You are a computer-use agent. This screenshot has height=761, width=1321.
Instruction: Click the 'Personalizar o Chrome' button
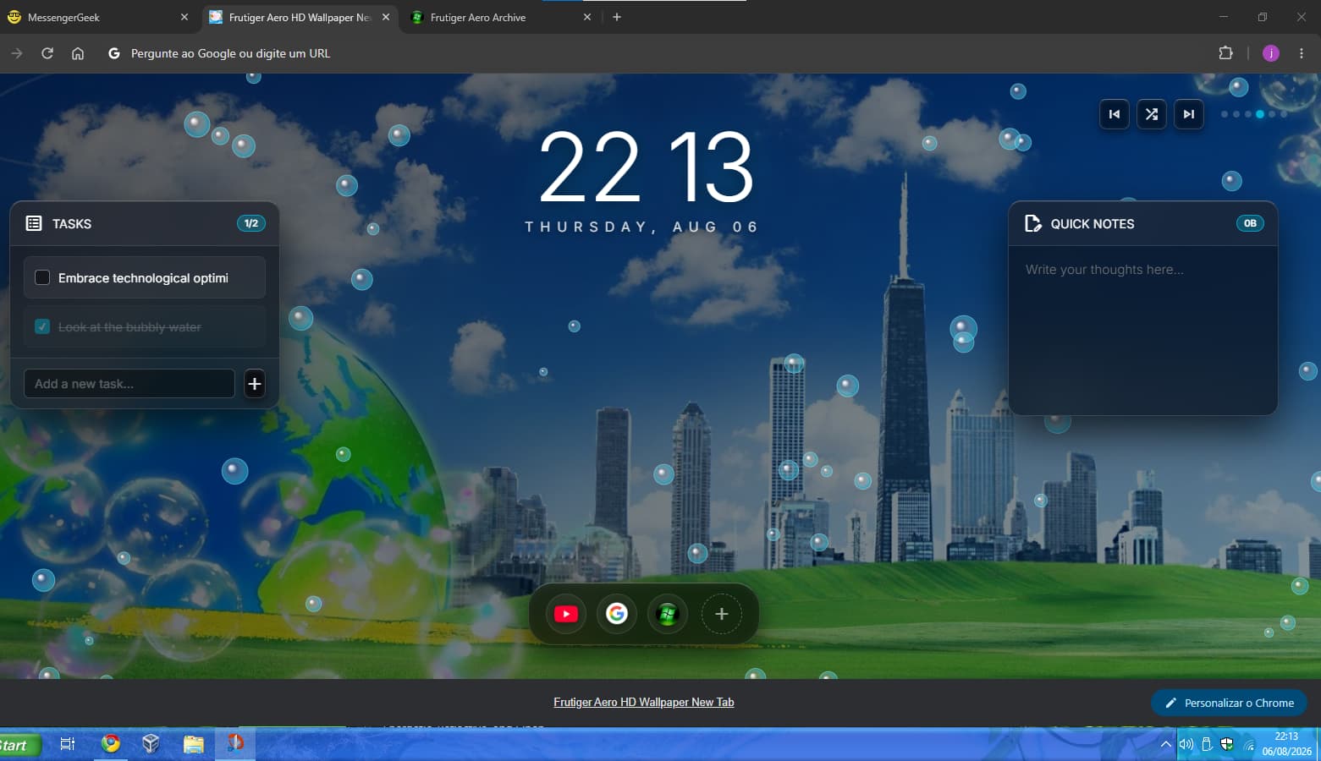coord(1229,703)
